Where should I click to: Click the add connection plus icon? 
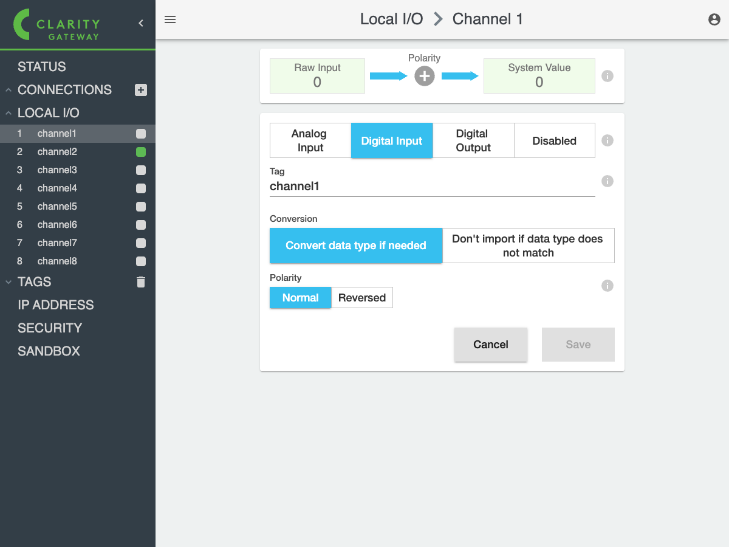click(x=141, y=90)
